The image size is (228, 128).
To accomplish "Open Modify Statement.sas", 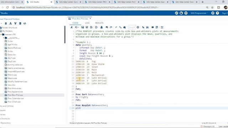I will click(x=17, y=81).
